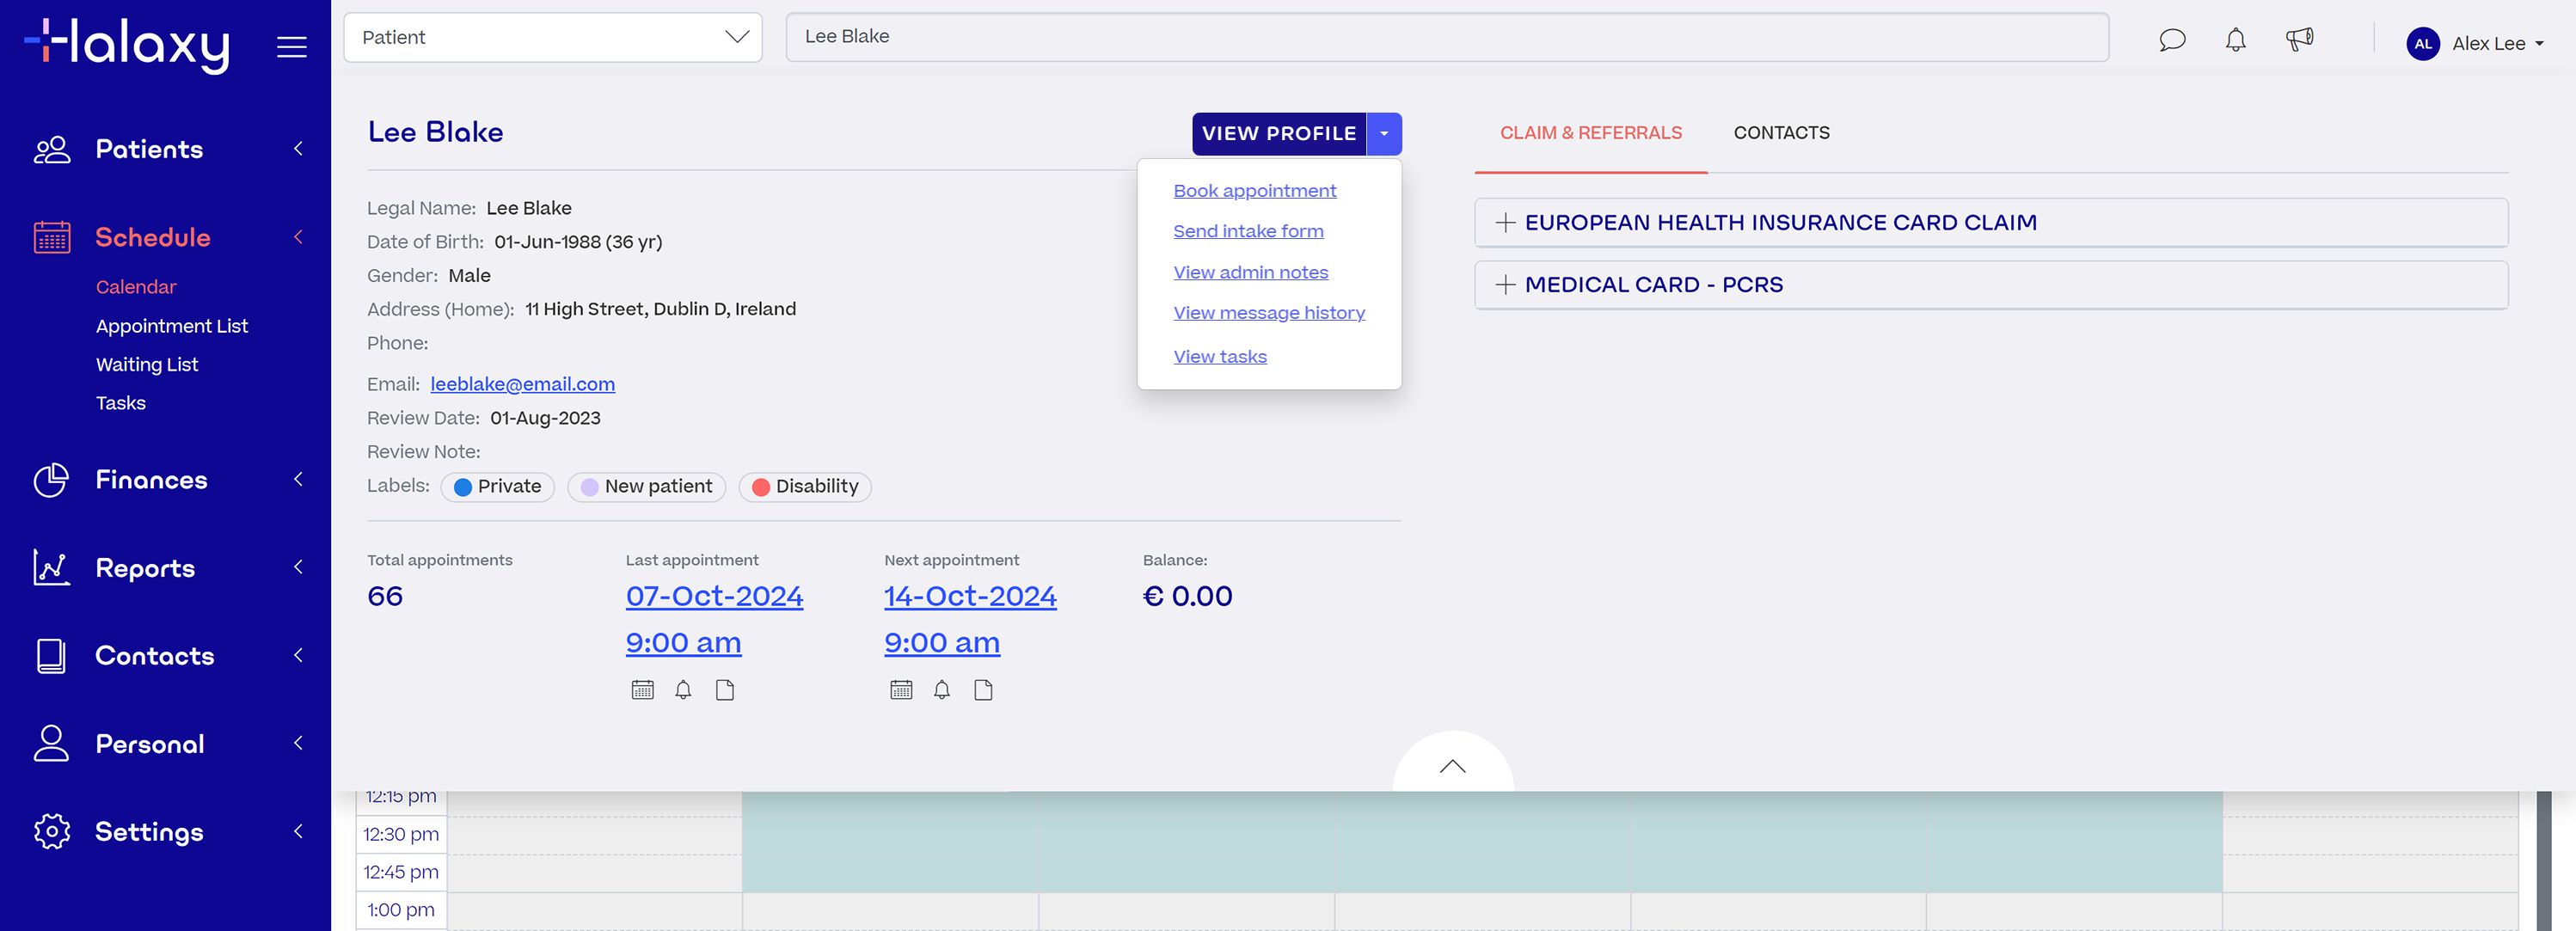Select Book appointment from dropdown menu
The height and width of the screenshot is (931, 2576).
(1254, 191)
